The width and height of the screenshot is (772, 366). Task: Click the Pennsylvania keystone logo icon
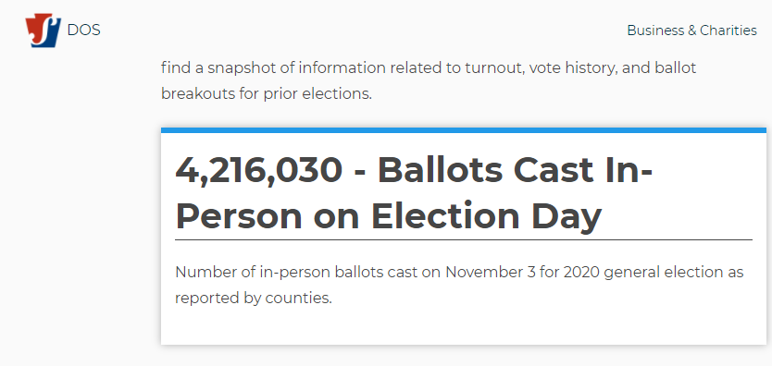(x=44, y=30)
